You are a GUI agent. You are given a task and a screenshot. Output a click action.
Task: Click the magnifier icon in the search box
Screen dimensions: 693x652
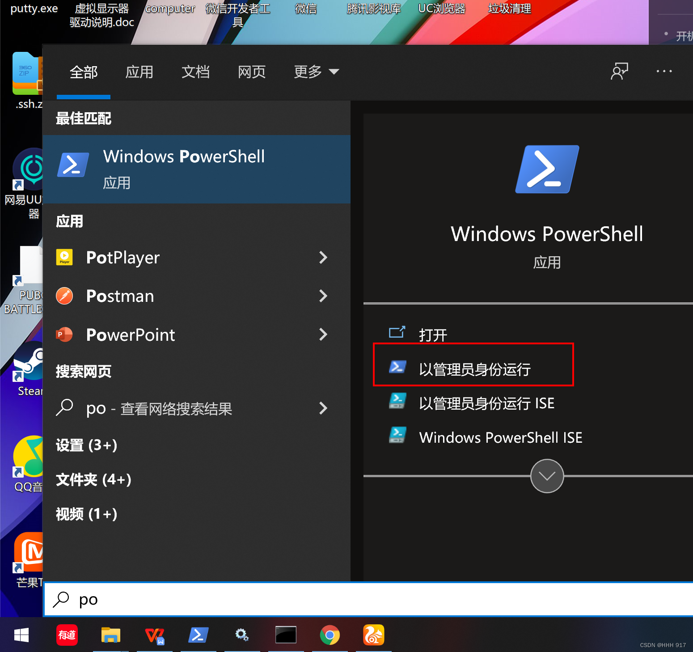61,600
